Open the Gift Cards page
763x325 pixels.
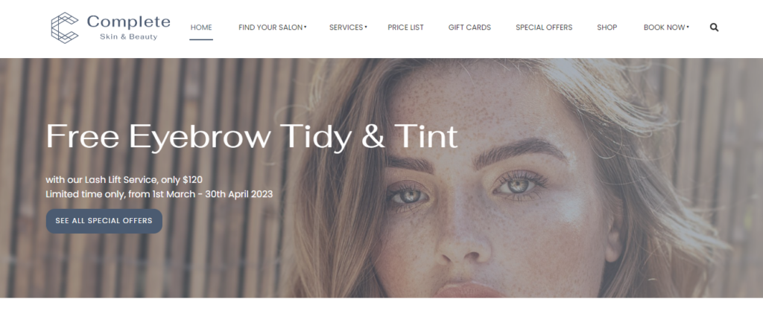469,28
